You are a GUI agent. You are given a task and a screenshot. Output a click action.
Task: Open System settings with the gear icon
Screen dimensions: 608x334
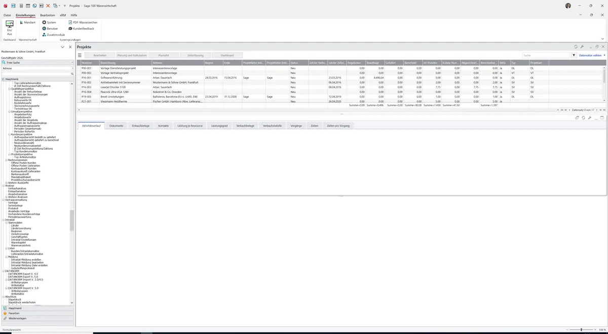coord(49,23)
